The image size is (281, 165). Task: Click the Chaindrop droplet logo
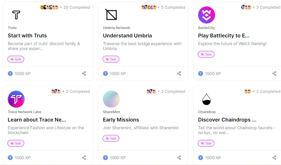206,99
